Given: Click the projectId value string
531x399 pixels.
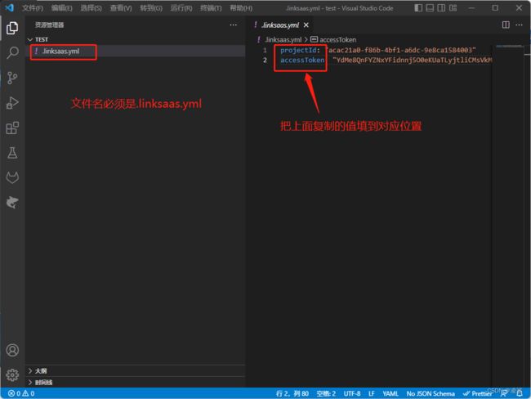Looking at the screenshot, I should click(400, 50).
